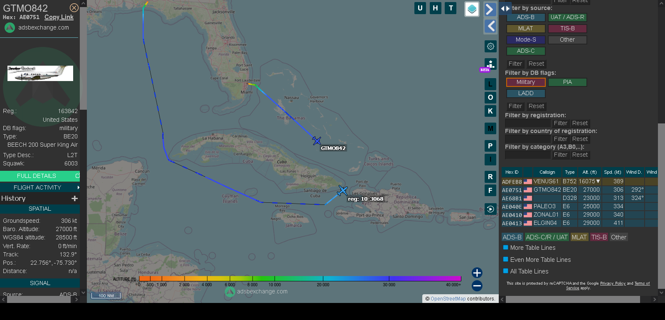Click the Copy Link hyperlink
The width and height of the screenshot is (665, 320).
point(59,17)
